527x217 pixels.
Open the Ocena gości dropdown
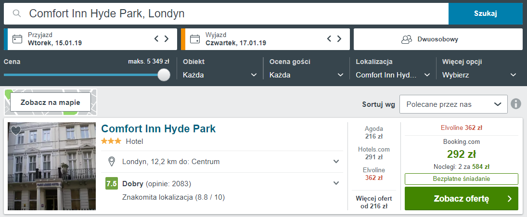307,75
